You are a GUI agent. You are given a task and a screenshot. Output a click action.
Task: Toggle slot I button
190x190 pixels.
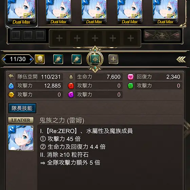point(16,35)
